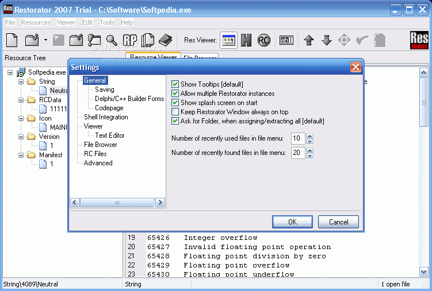The width and height of the screenshot is (432, 291).
Task: Click the magnifier Find icon
Action: [x=112, y=40]
